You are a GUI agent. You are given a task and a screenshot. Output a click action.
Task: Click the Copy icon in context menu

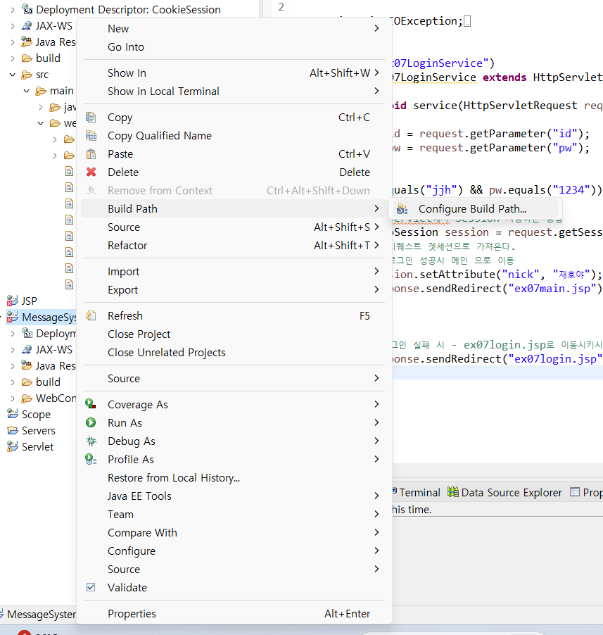[91, 118]
